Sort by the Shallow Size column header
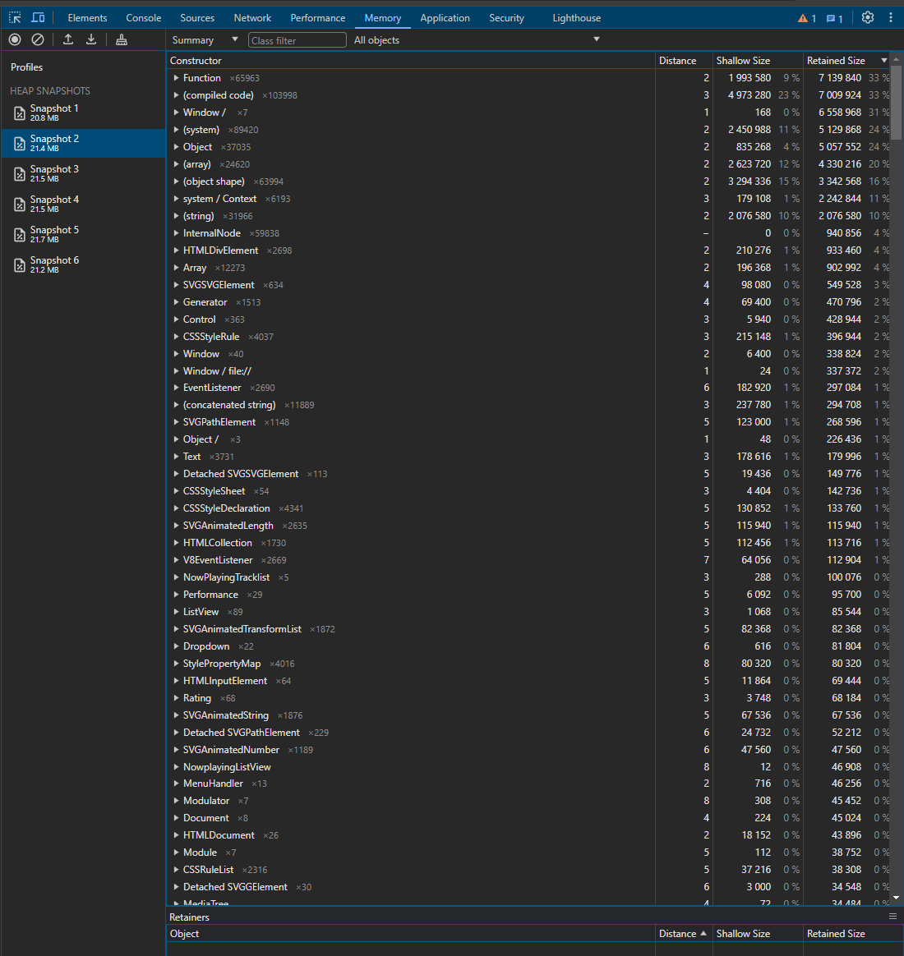 tap(743, 61)
